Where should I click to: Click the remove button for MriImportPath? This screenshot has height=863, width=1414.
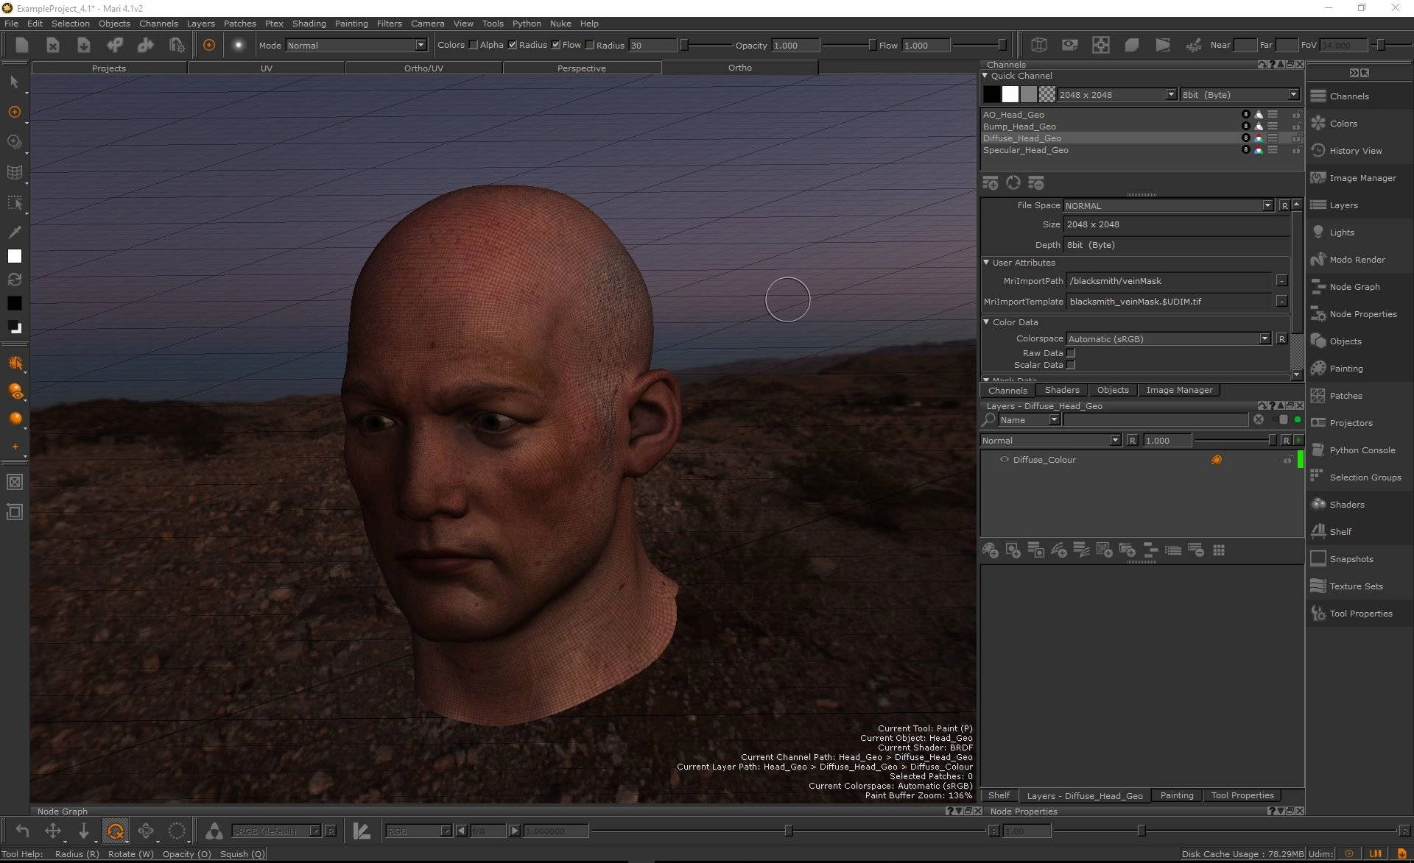click(1281, 281)
